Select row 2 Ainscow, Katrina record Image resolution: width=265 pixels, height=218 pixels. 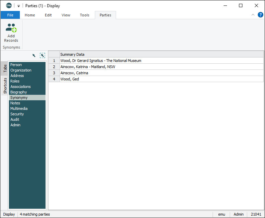[88, 67]
